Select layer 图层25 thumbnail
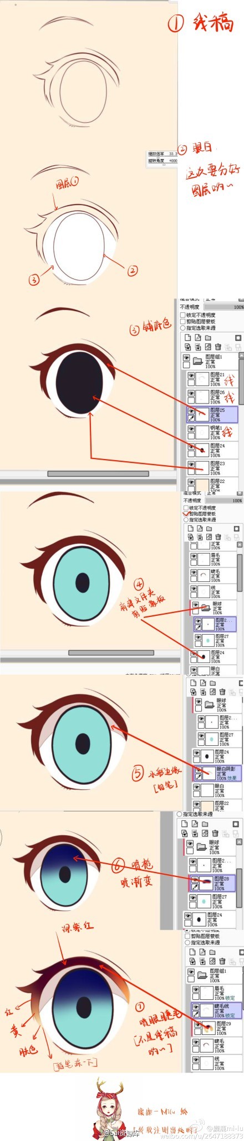Screen dimensions: 244x1141 pyautogui.click(x=202, y=414)
